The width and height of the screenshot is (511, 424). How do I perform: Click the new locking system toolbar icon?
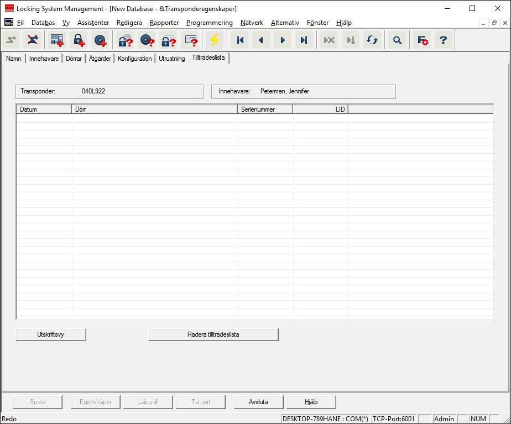pyautogui.click(x=57, y=40)
